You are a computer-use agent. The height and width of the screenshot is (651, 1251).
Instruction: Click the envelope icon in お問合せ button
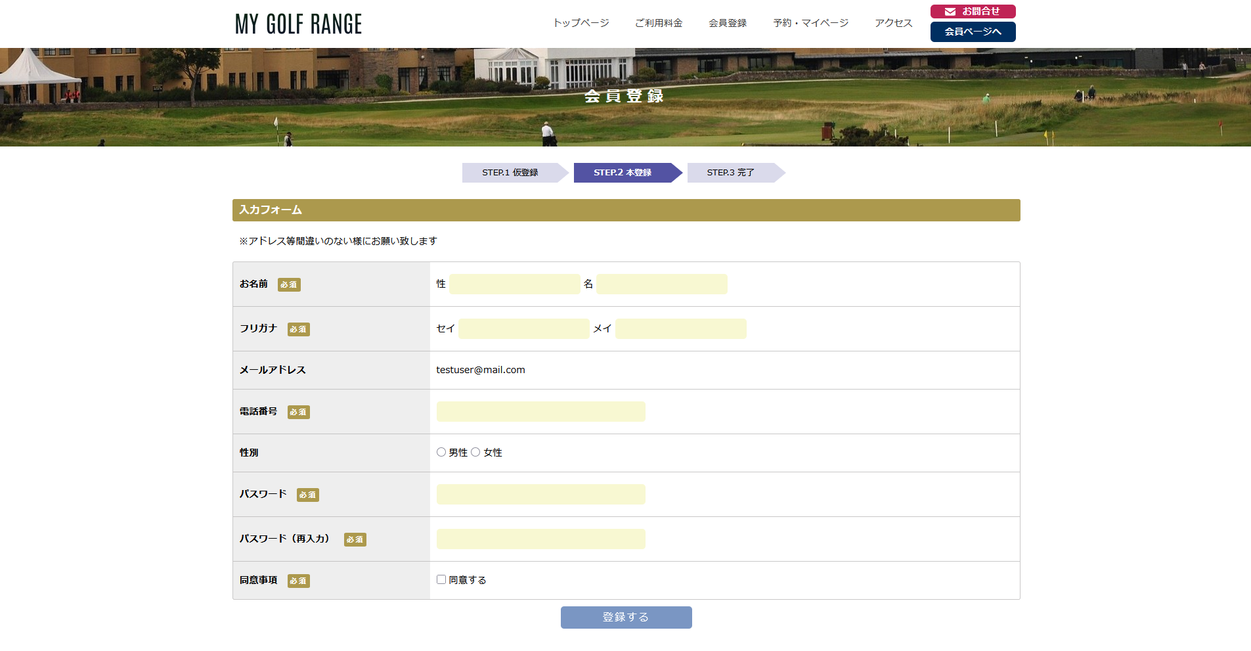click(x=950, y=12)
